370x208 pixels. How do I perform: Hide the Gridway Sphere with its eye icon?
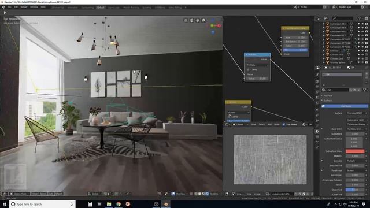(362, 62)
